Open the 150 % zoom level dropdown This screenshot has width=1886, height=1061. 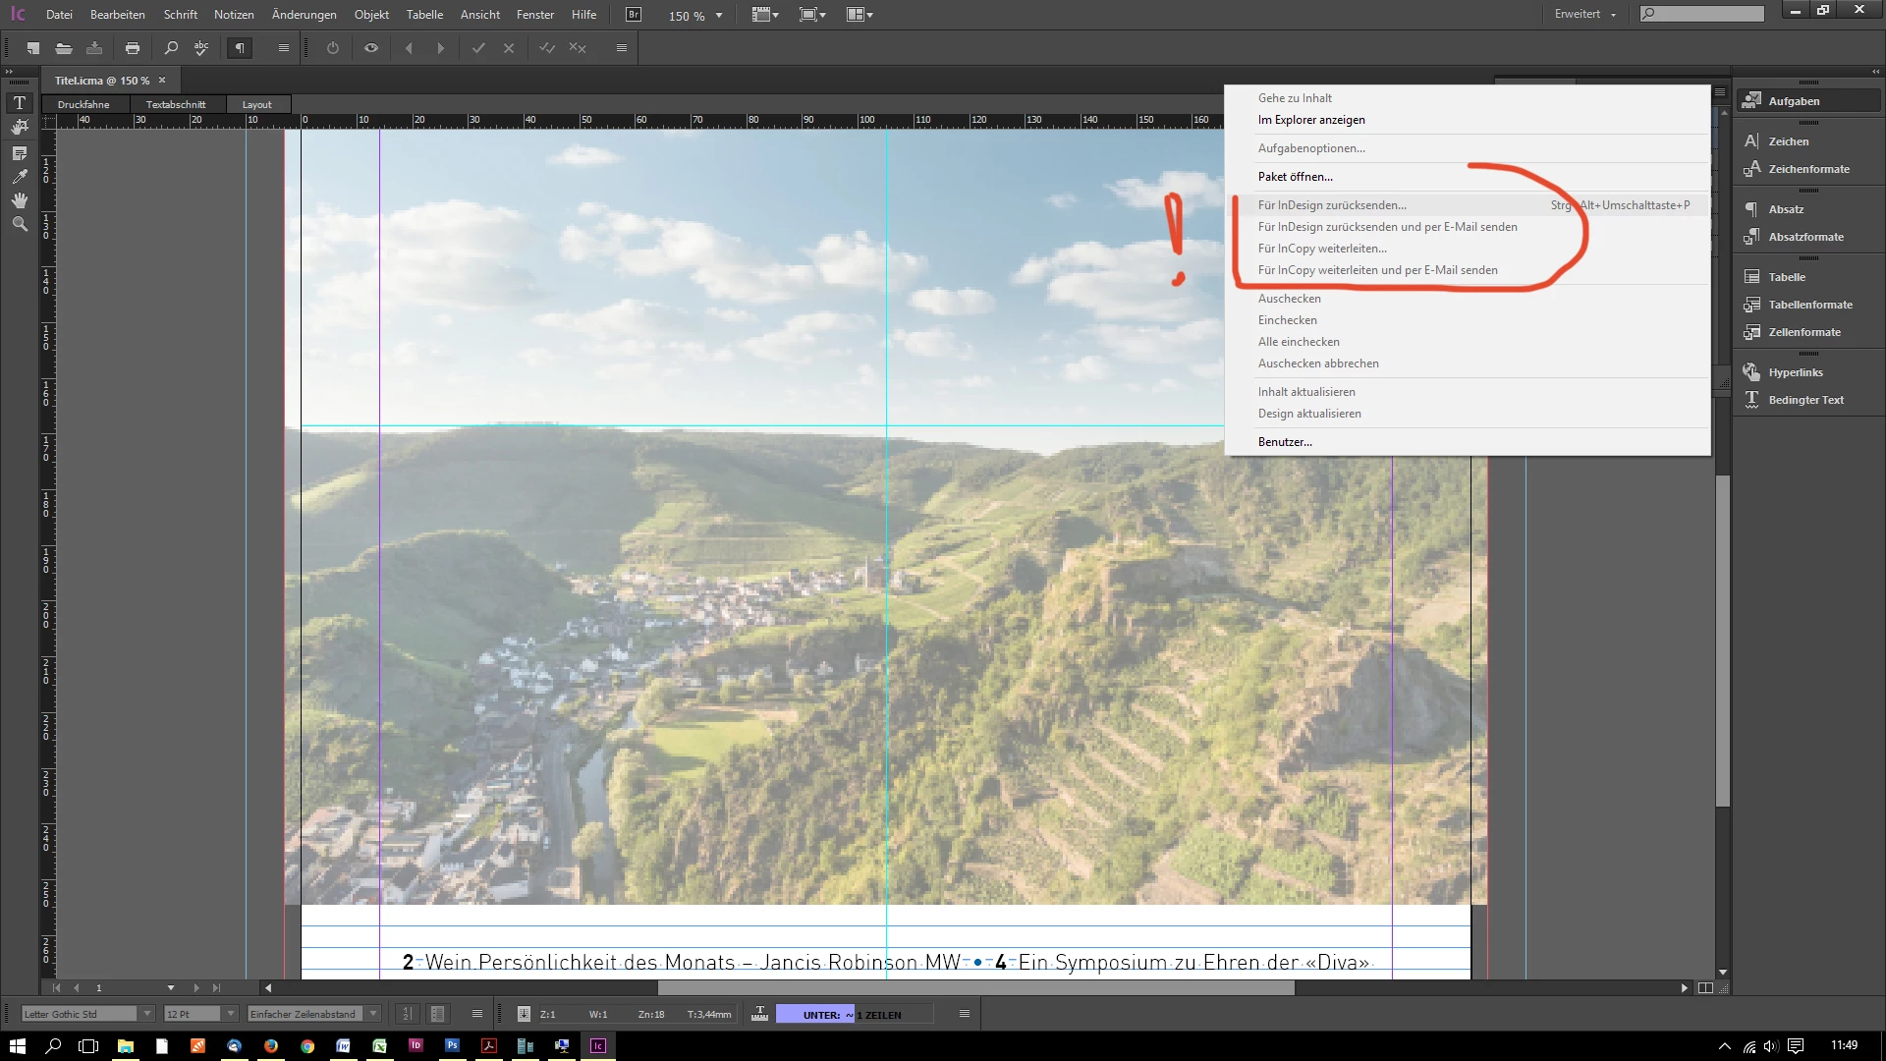pyautogui.click(x=719, y=16)
